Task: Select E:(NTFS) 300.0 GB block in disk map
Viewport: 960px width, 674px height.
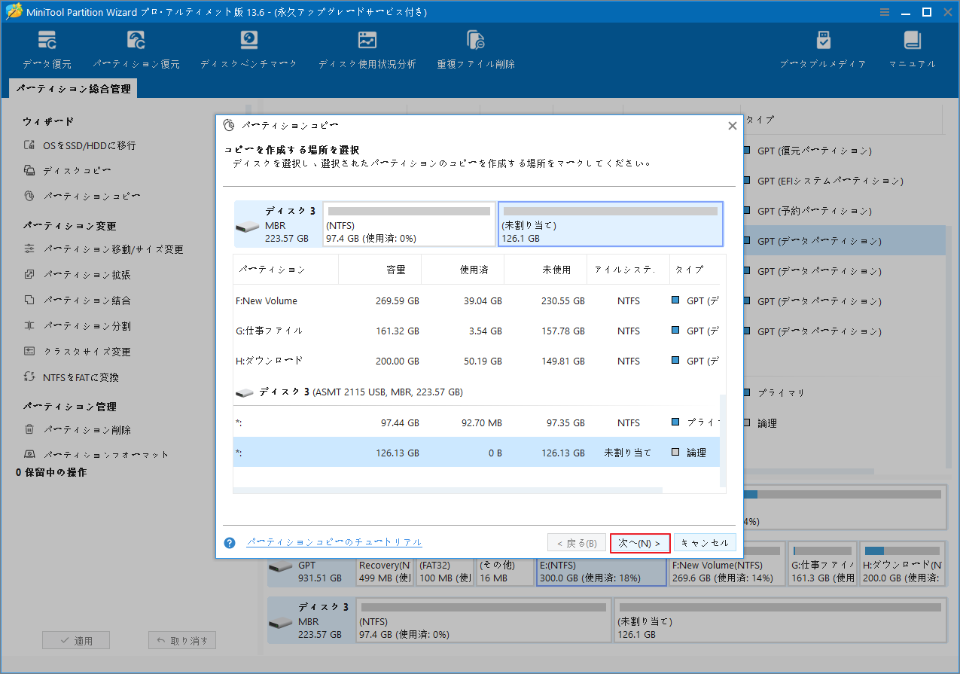Action: tap(602, 565)
